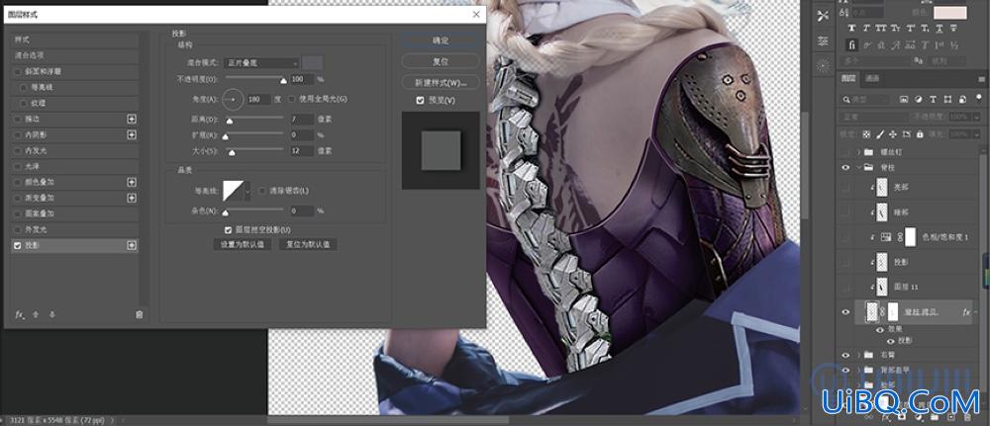Enable the 内发光 checkbox
Viewport: 990px width, 426px height.
[18, 150]
